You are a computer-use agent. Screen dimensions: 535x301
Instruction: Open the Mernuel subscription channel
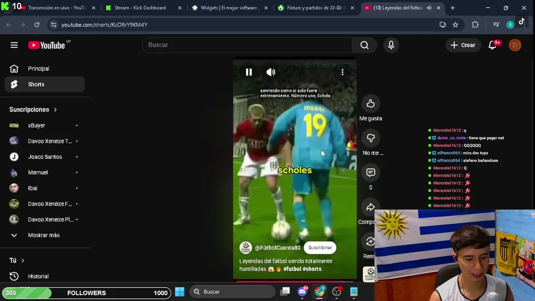pos(45,172)
